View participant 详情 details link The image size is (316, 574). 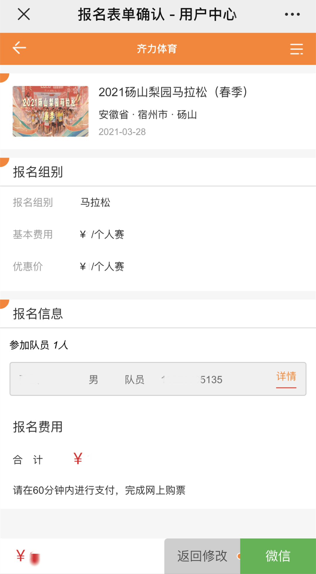pos(286,376)
